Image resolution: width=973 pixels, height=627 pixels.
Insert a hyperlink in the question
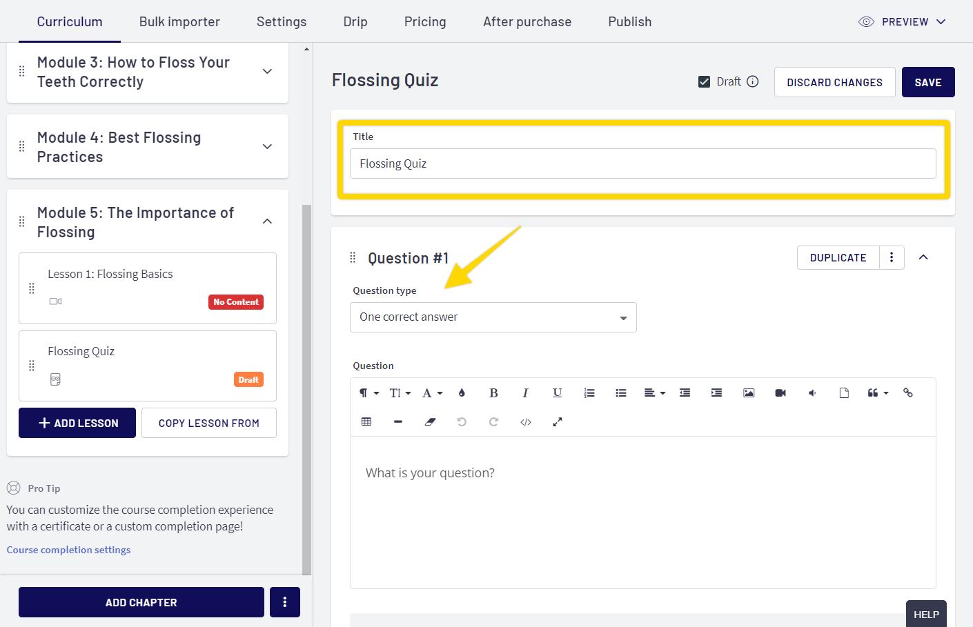(908, 393)
